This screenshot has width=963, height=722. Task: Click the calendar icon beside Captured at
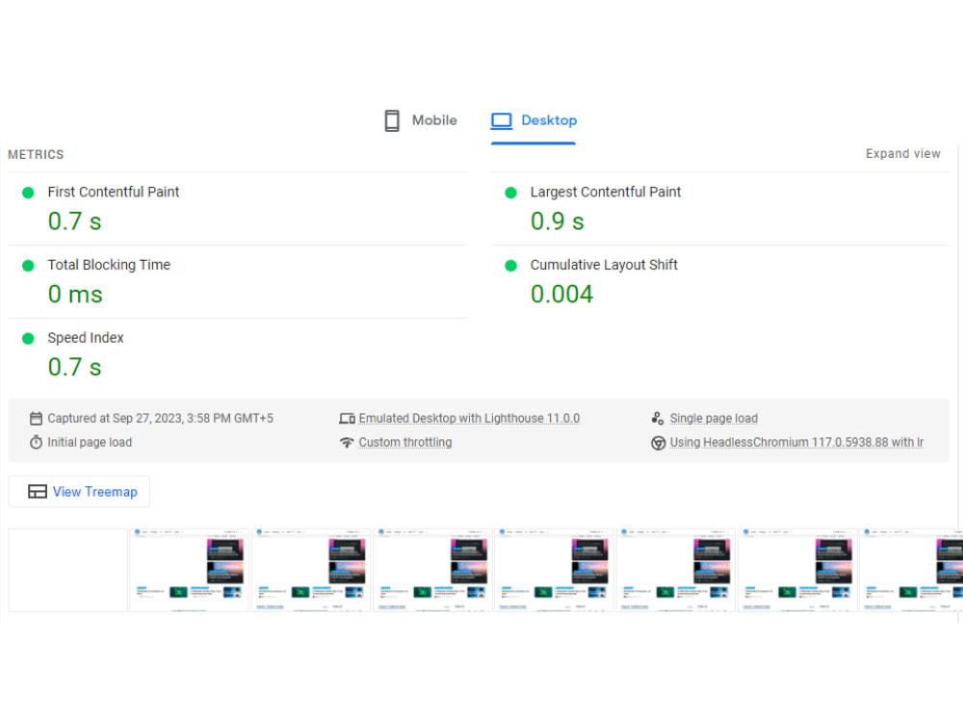coord(37,418)
